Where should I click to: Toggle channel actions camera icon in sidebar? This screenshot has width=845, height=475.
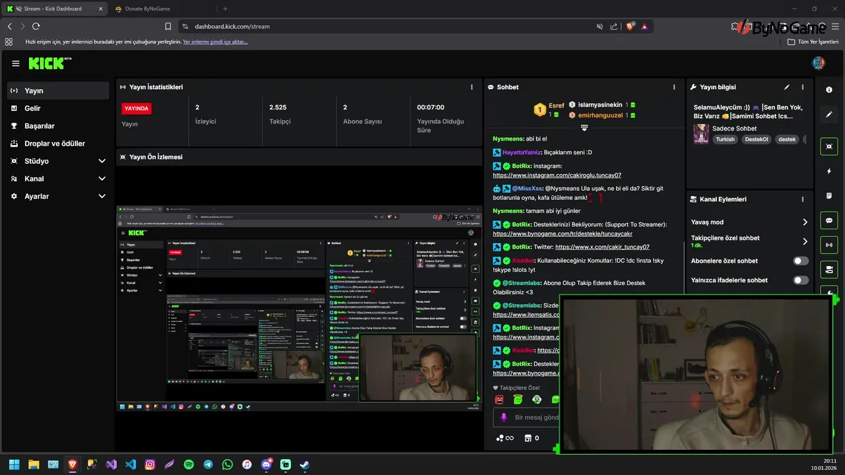point(829,269)
